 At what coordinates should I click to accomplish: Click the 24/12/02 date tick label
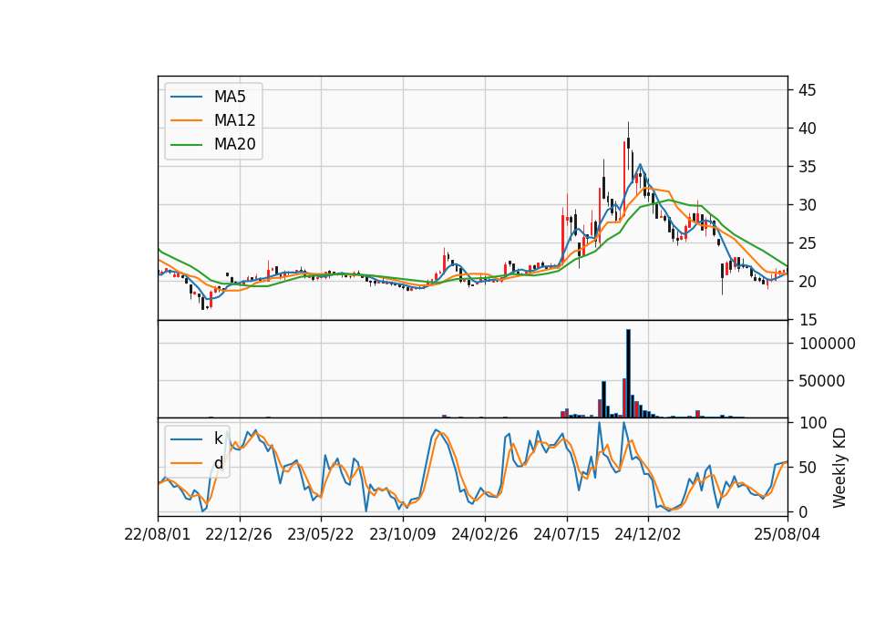[x=648, y=534]
